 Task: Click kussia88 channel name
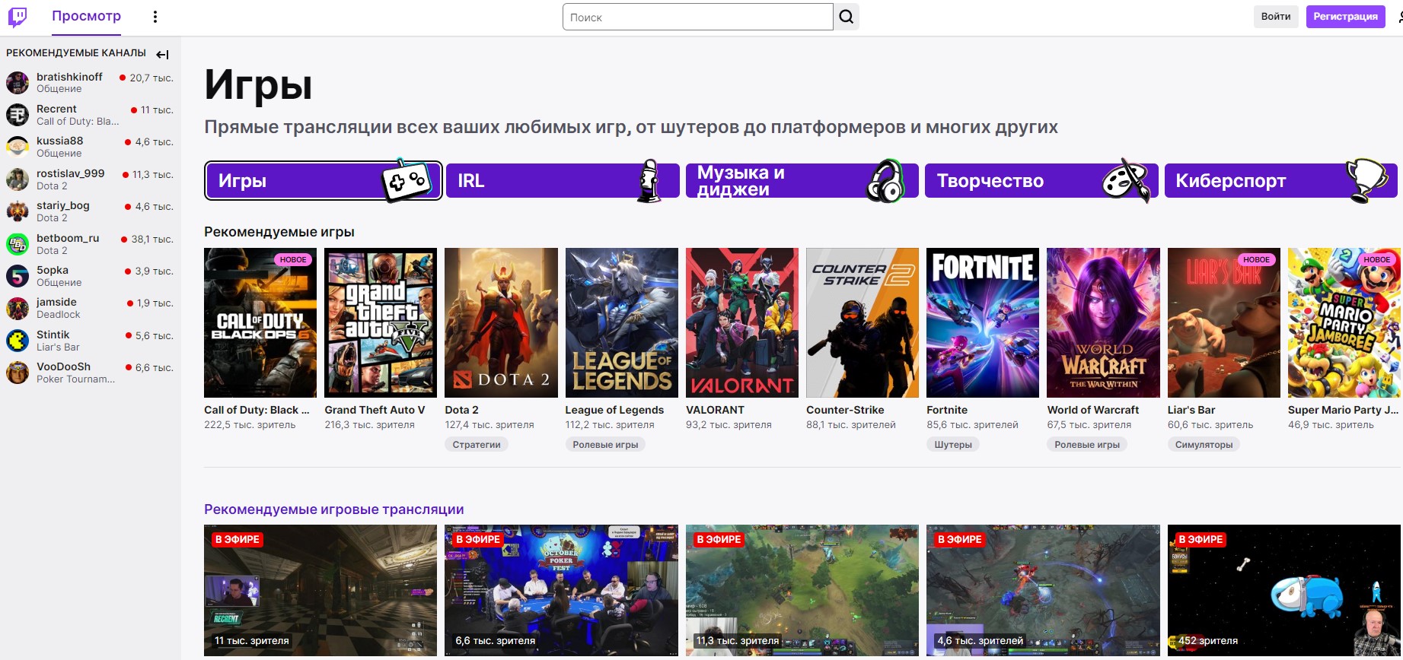click(x=59, y=141)
